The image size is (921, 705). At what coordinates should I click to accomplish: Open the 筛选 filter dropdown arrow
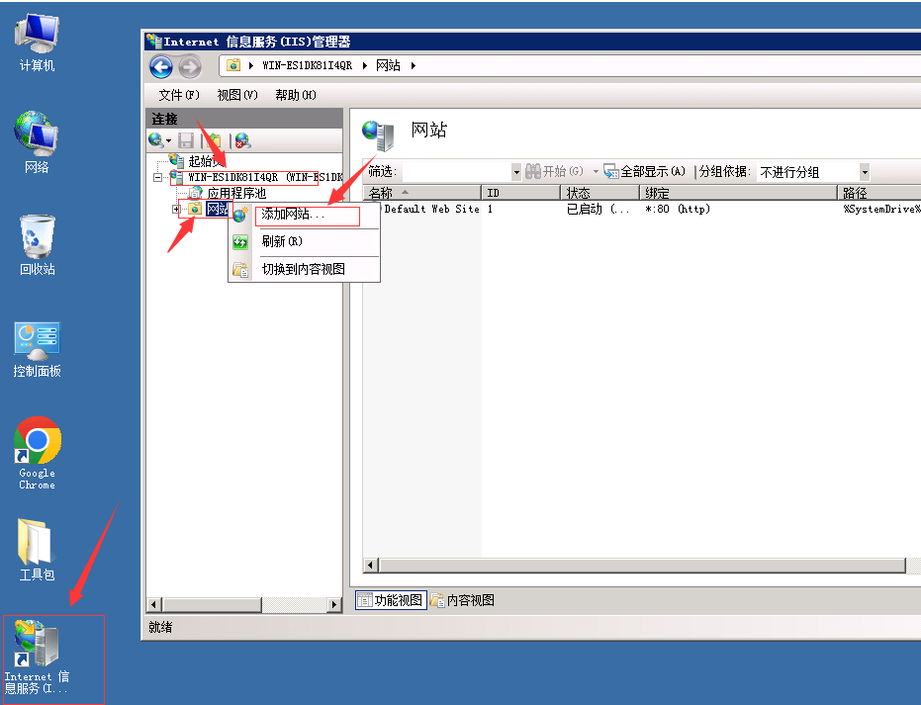(x=515, y=172)
